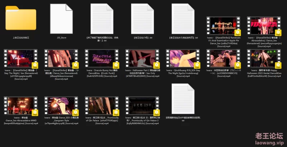Select the Halloween Part 2 video thumbnail
Viewport: 287px width, 147px height.
[x=142, y=58]
